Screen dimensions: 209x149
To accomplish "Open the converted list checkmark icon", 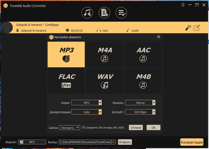I will pos(121,12).
